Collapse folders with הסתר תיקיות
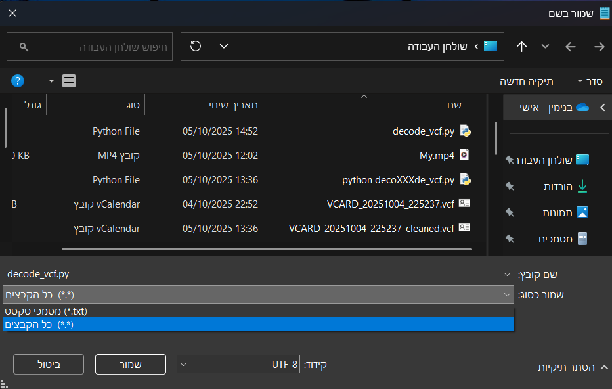Viewport: 612px width, 389px height. click(569, 367)
